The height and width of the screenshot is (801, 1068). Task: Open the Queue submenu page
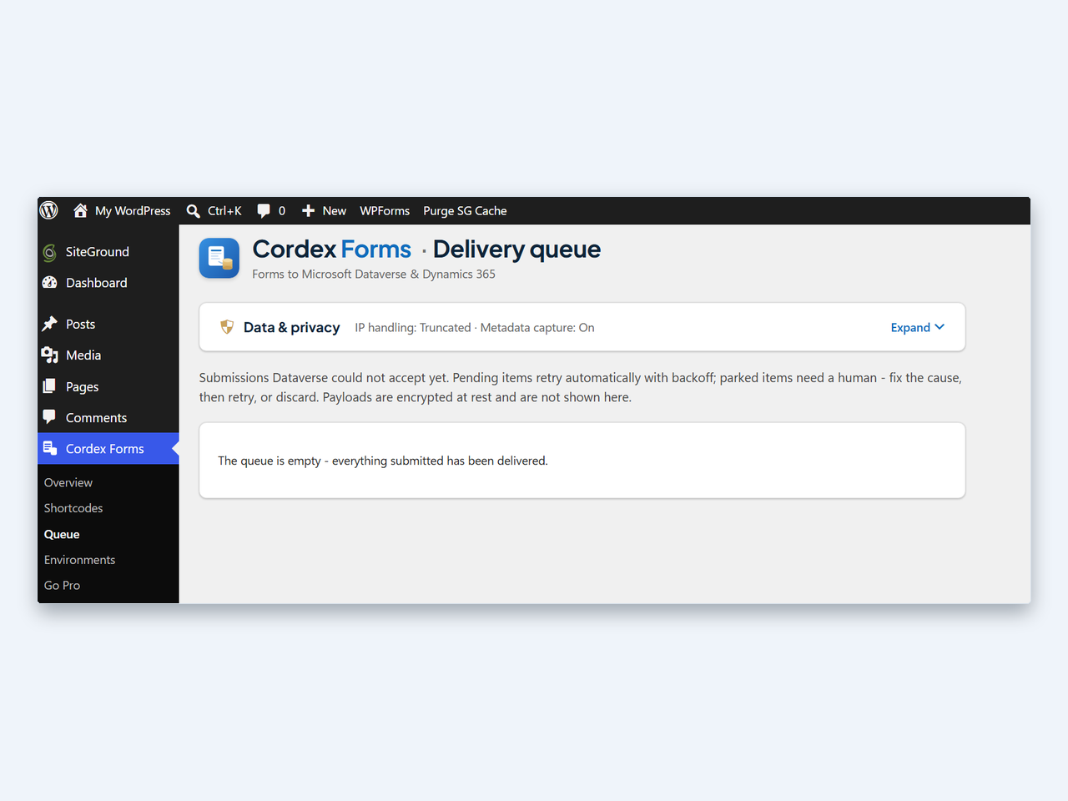click(62, 534)
